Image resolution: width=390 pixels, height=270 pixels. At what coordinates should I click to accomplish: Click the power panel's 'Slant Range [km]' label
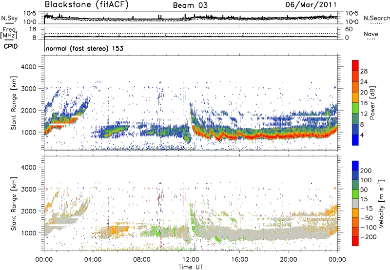14,103
